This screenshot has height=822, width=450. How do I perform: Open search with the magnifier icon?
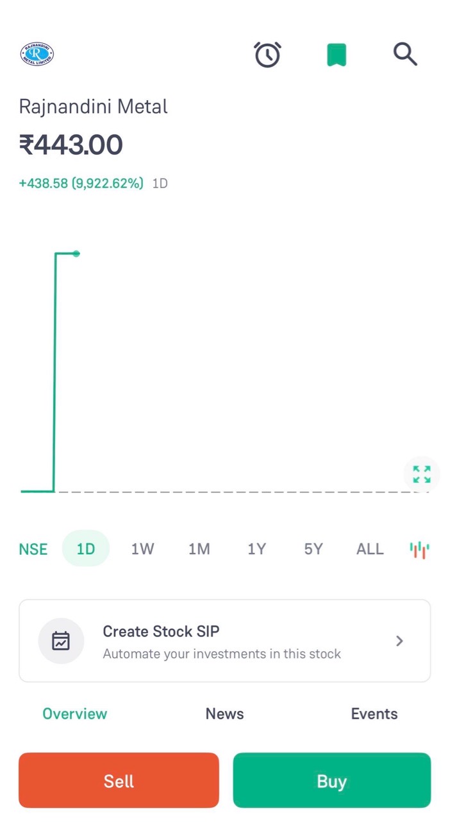click(405, 55)
